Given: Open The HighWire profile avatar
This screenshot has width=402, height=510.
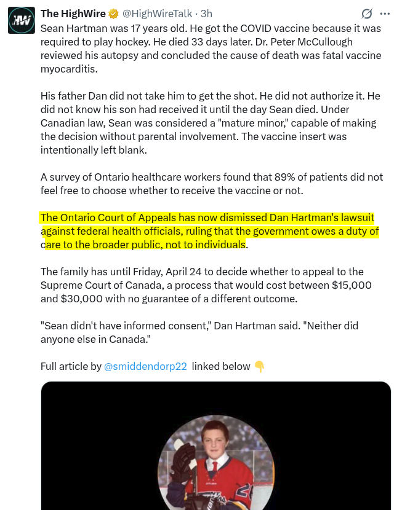Looking at the screenshot, I should 21,20.
